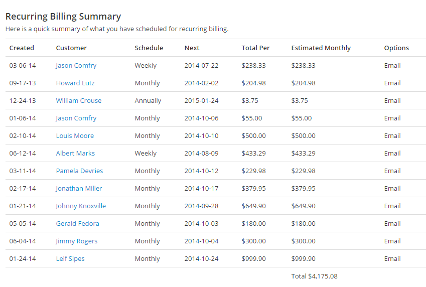Screen dimensions: 426x287
Task: Open Gerald Fedora customer link
Action: click(77, 223)
